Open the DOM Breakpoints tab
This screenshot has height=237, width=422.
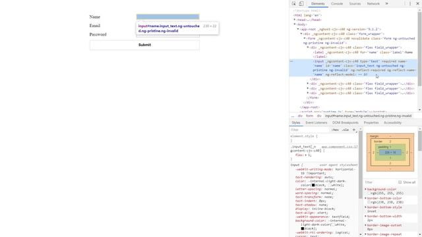click(x=346, y=123)
